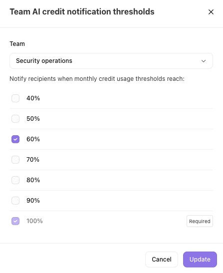This screenshot has width=223, height=273.
Task: Turn on the 90% threshold checkbox
Action: coord(15,201)
